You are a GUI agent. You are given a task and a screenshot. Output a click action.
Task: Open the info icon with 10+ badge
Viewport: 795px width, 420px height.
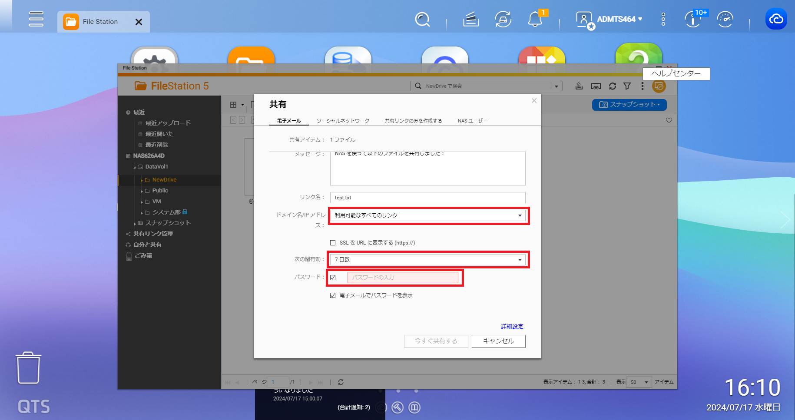point(693,20)
